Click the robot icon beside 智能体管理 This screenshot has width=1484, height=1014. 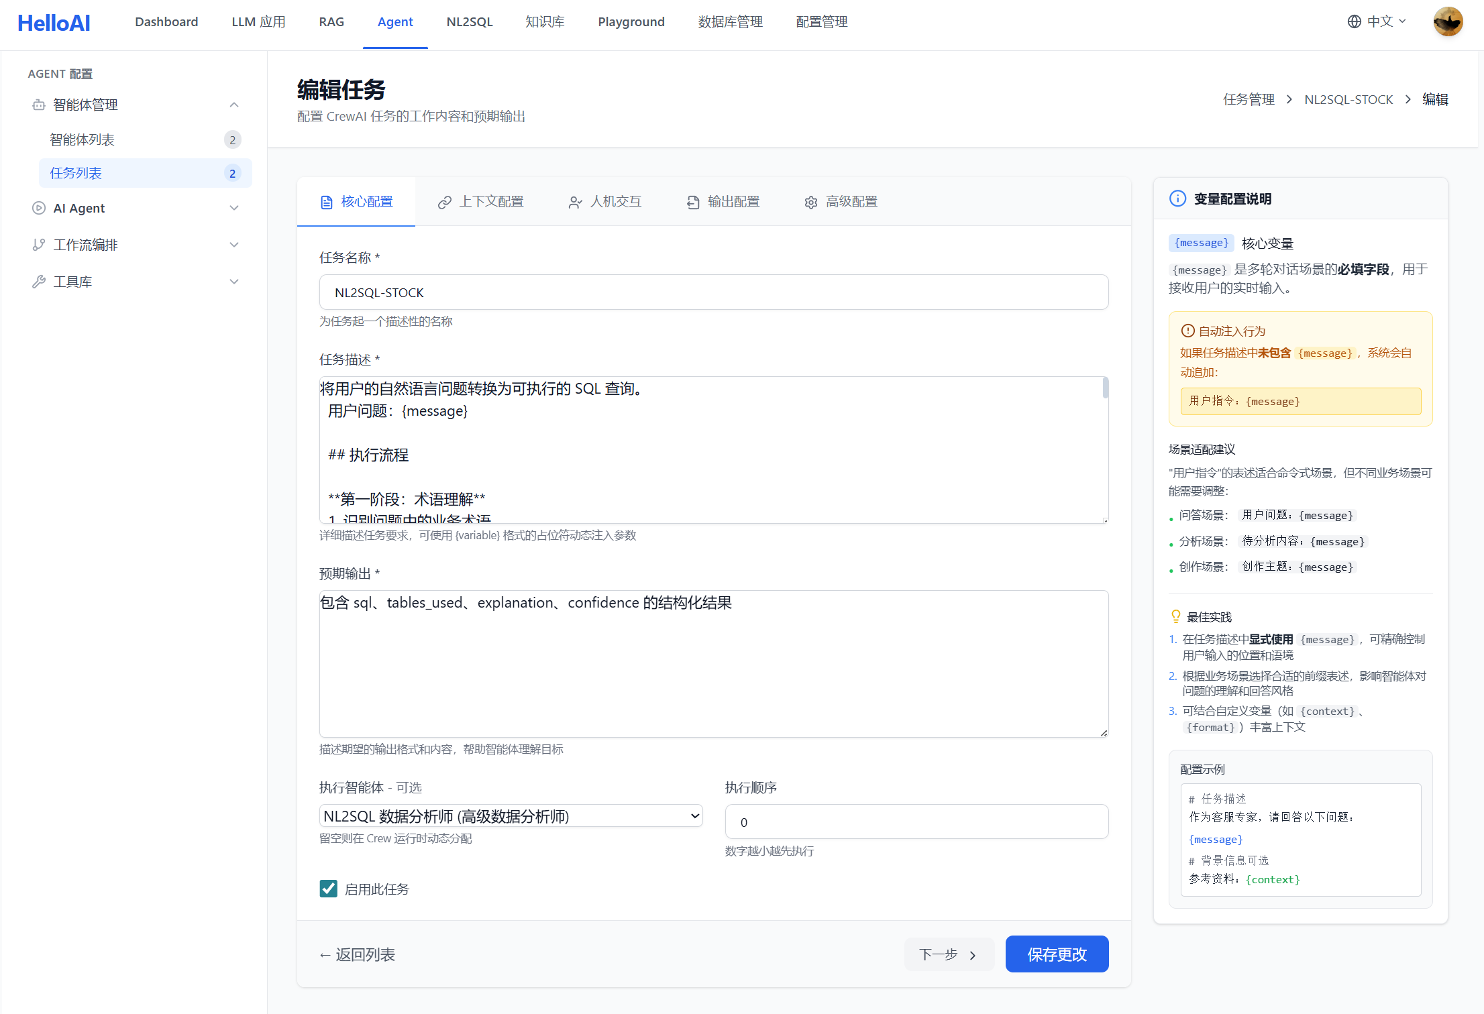[x=39, y=105]
